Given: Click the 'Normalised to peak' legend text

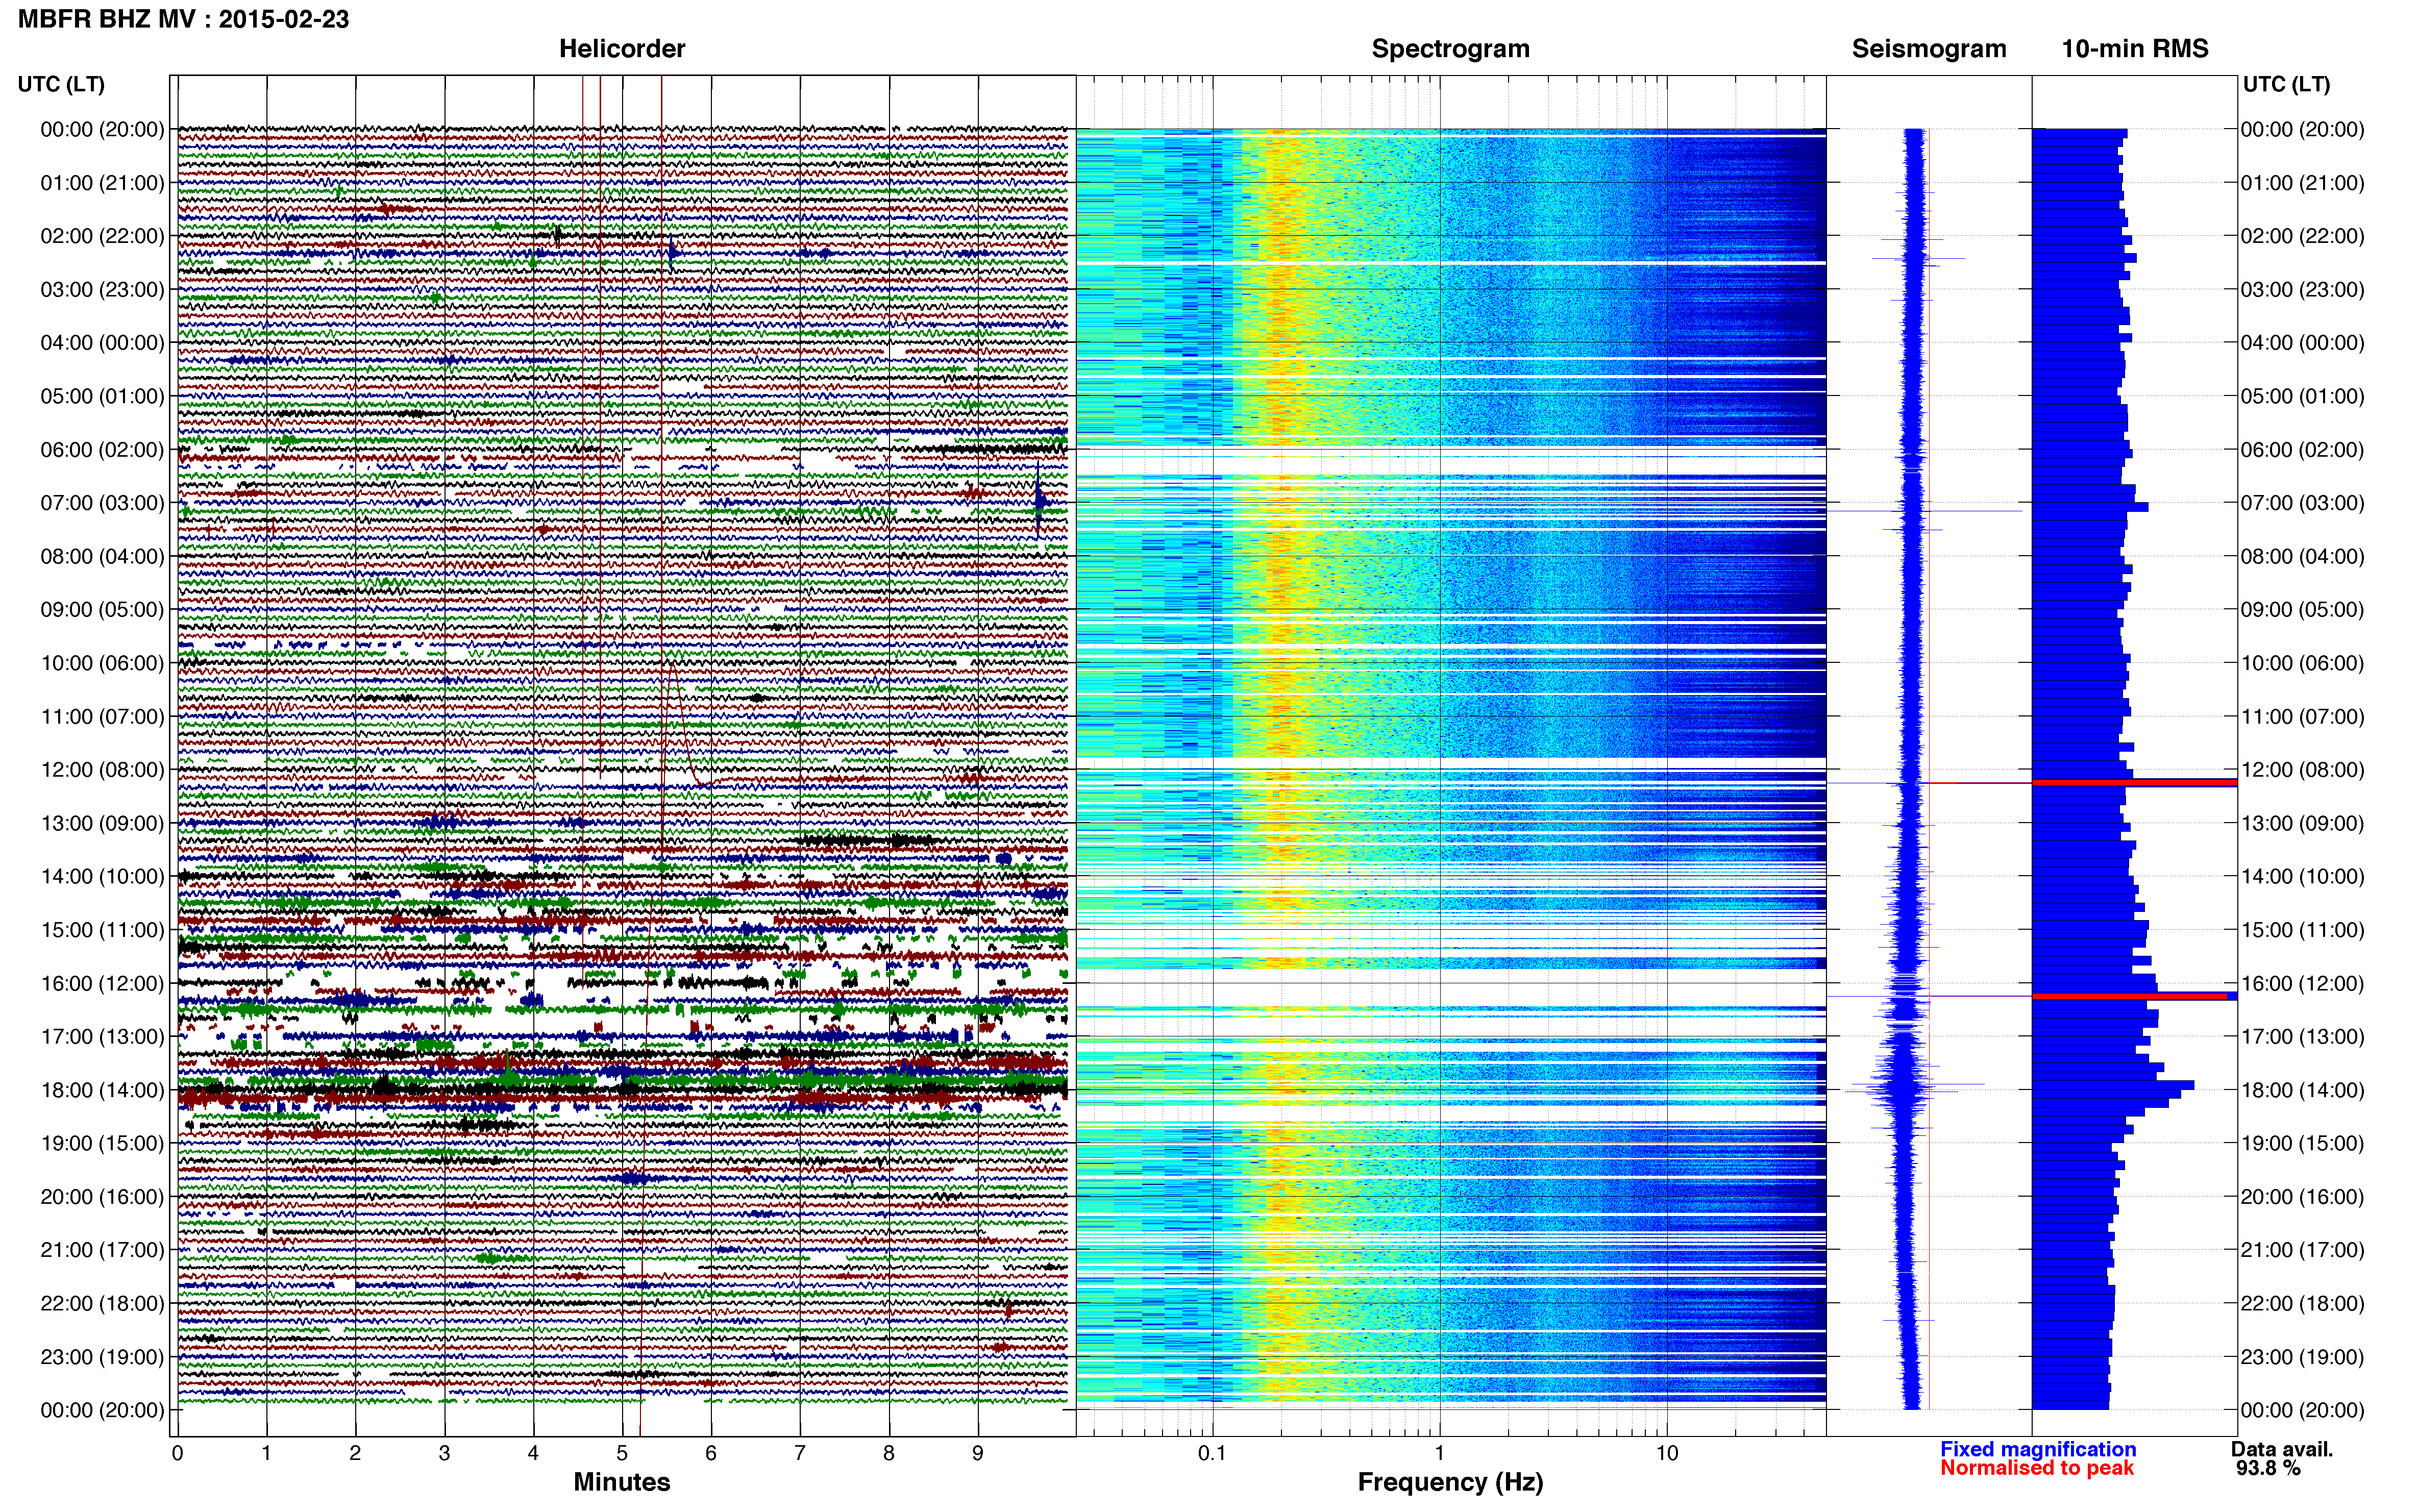Looking at the screenshot, I should pyautogui.click(x=2037, y=1468).
